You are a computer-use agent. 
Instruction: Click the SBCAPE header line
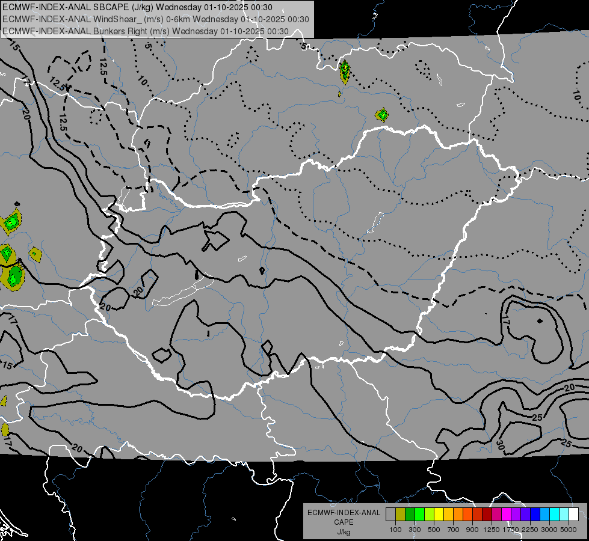click(x=138, y=7)
